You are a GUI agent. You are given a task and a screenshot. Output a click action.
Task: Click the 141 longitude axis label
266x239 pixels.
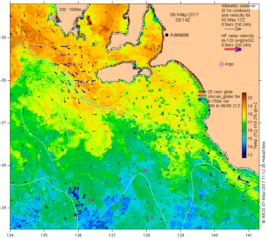coord(249,235)
